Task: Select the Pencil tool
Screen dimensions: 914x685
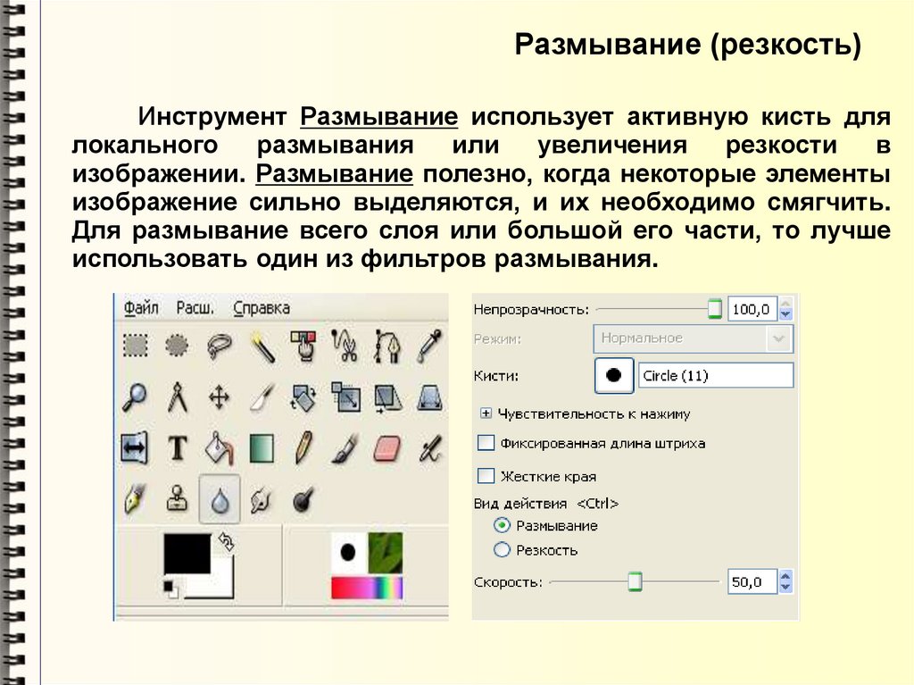Action: click(x=303, y=448)
